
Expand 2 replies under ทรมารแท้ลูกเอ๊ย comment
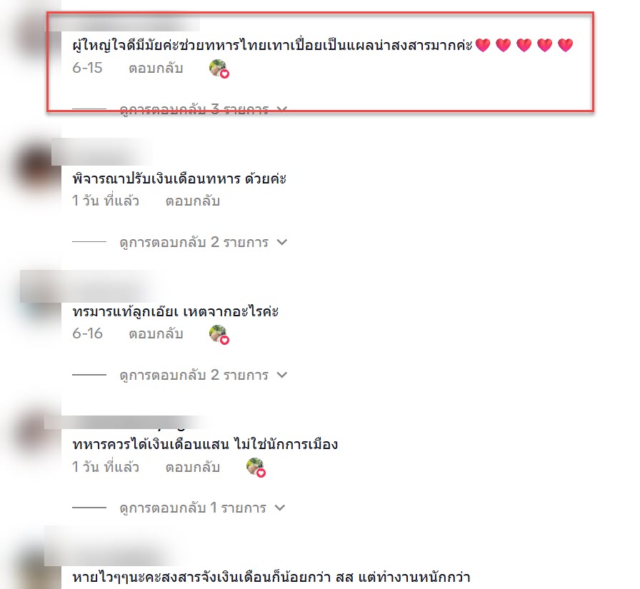(x=204, y=375)
